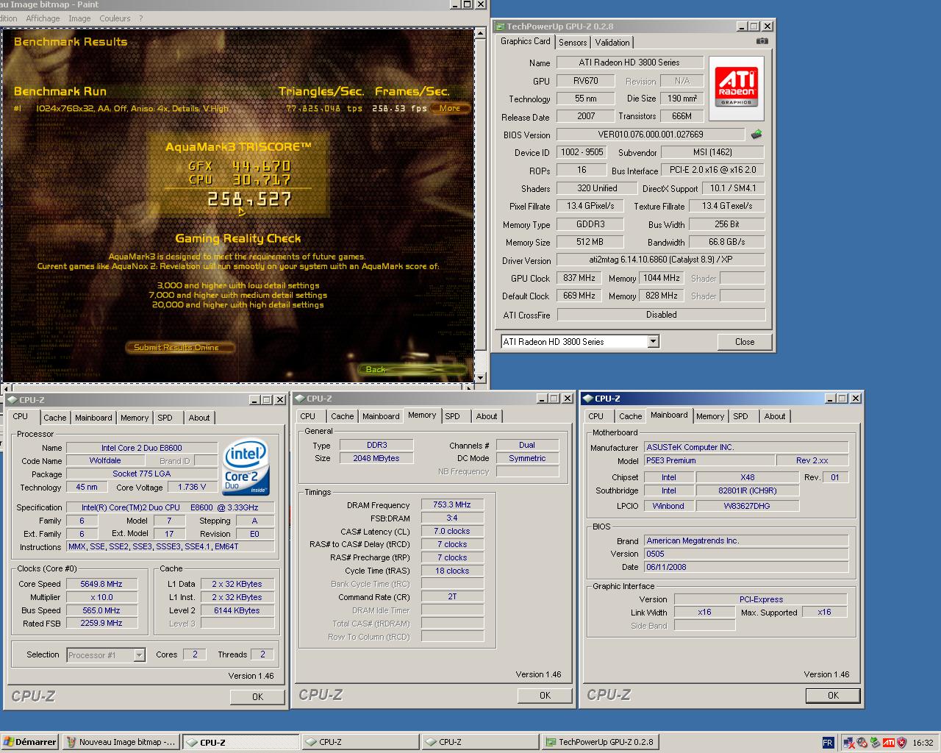Viewport: 941px width, 753px height.
Task: Open SPD tab in the CPU-Z processor window
Action: 165,418
